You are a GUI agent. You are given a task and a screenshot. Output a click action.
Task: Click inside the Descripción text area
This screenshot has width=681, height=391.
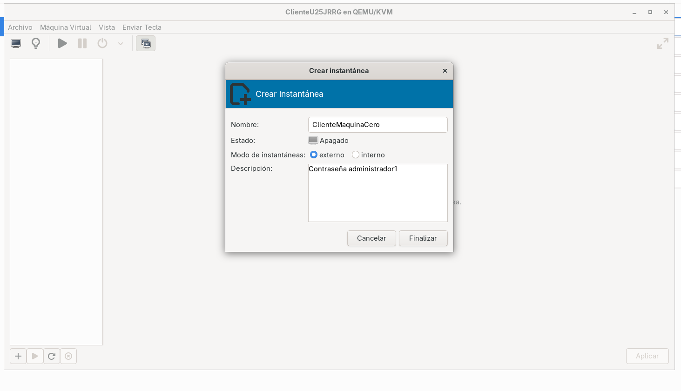[x=378, y=193]
